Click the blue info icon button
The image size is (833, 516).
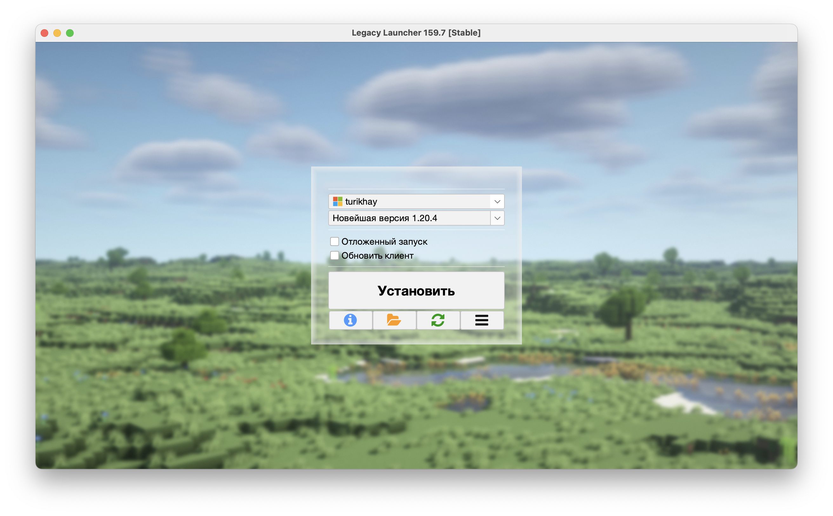click(350, 320)
